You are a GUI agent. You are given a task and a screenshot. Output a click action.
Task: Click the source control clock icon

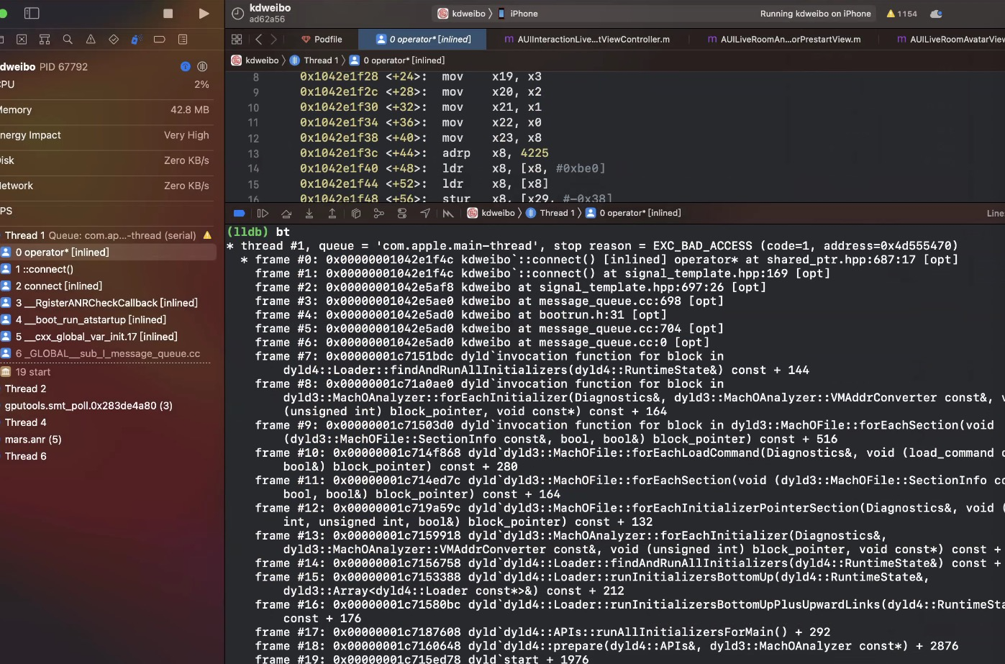238,13
